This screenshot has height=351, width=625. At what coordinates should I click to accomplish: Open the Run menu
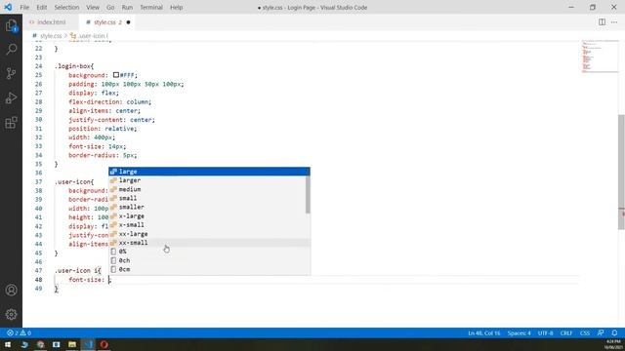tap(127, 7)
